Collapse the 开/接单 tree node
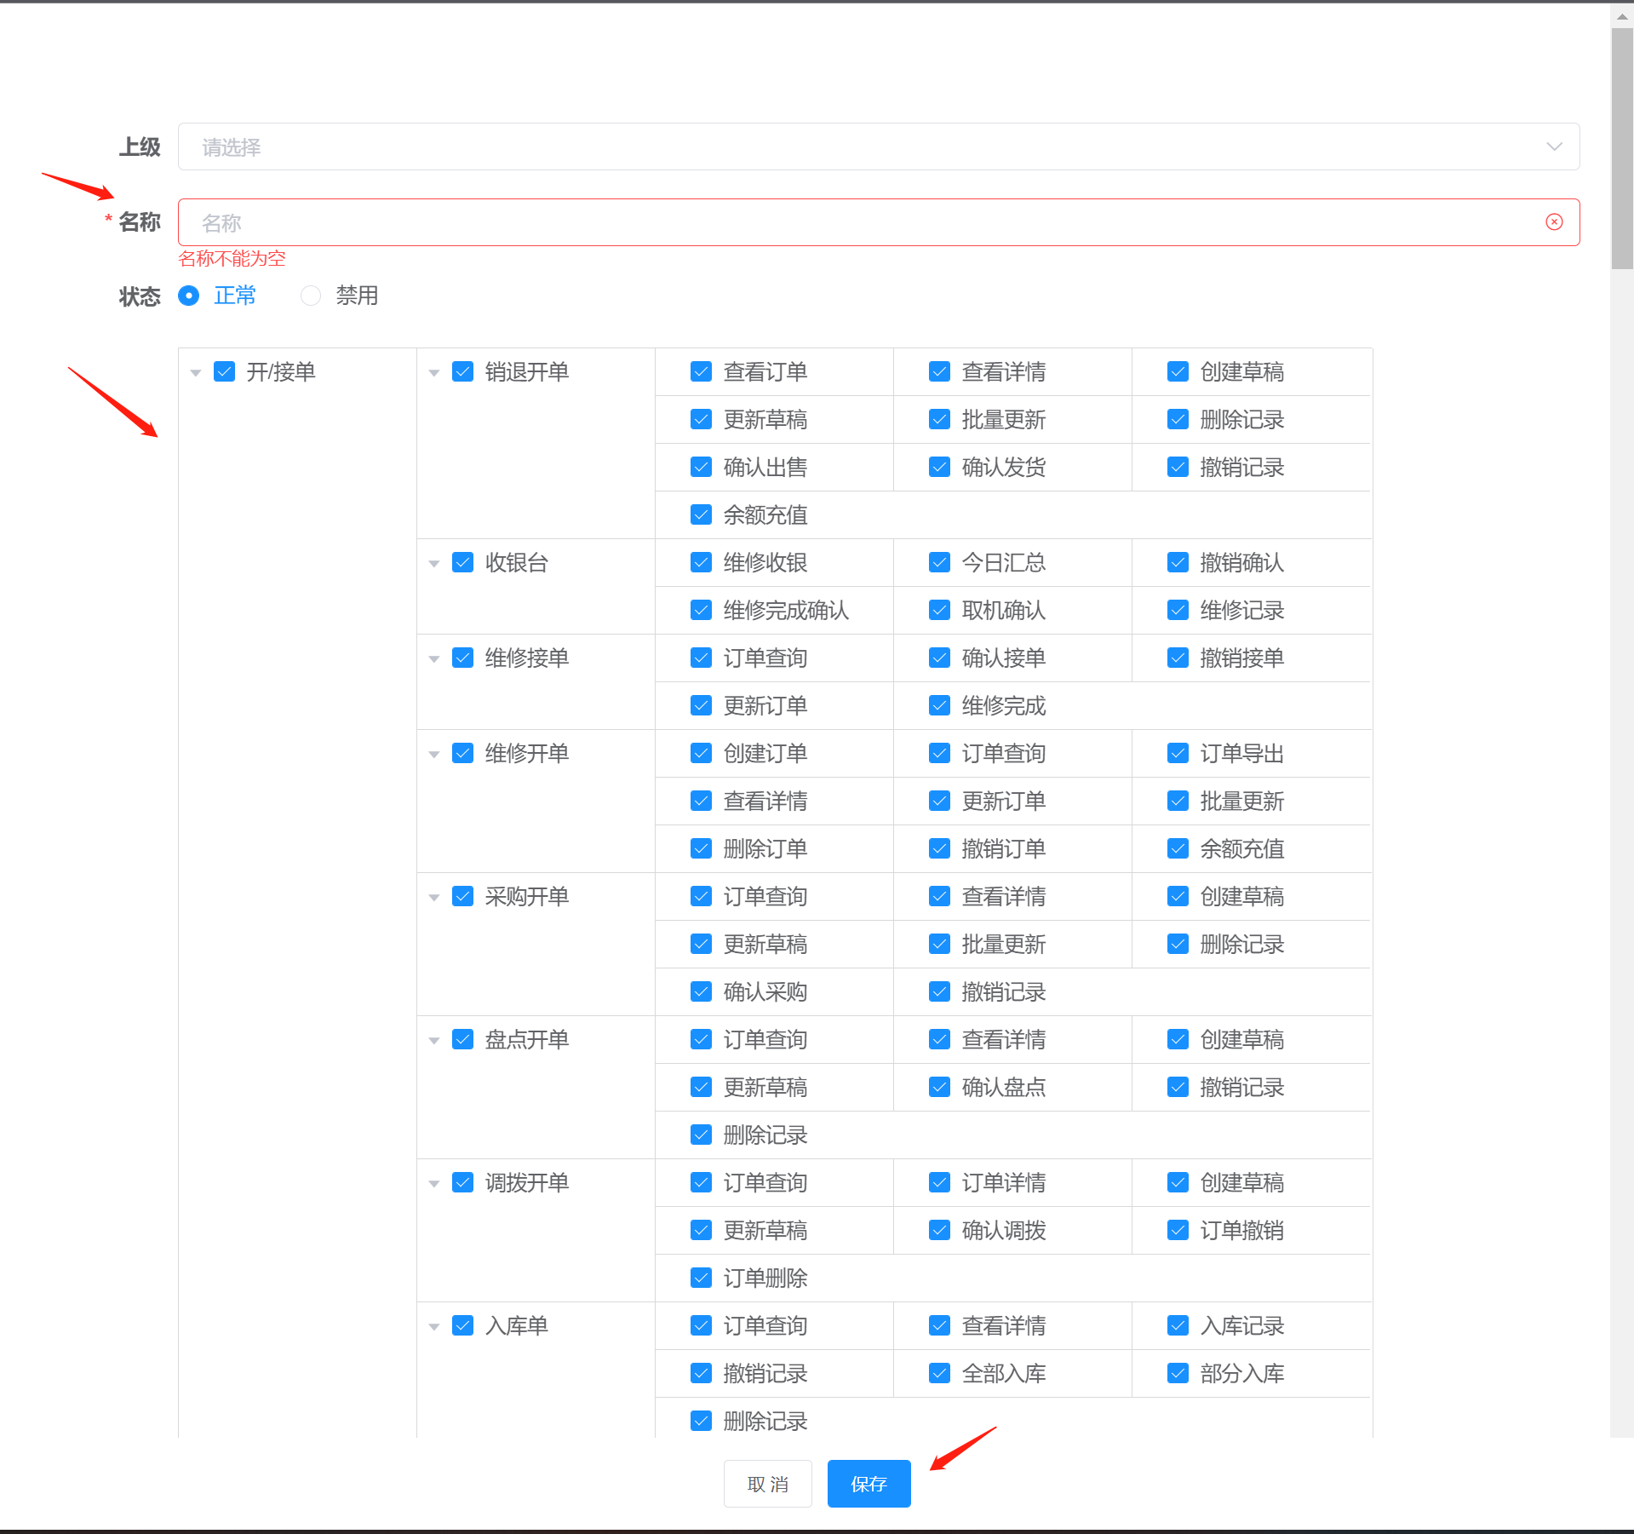 (x=196, y=372)
